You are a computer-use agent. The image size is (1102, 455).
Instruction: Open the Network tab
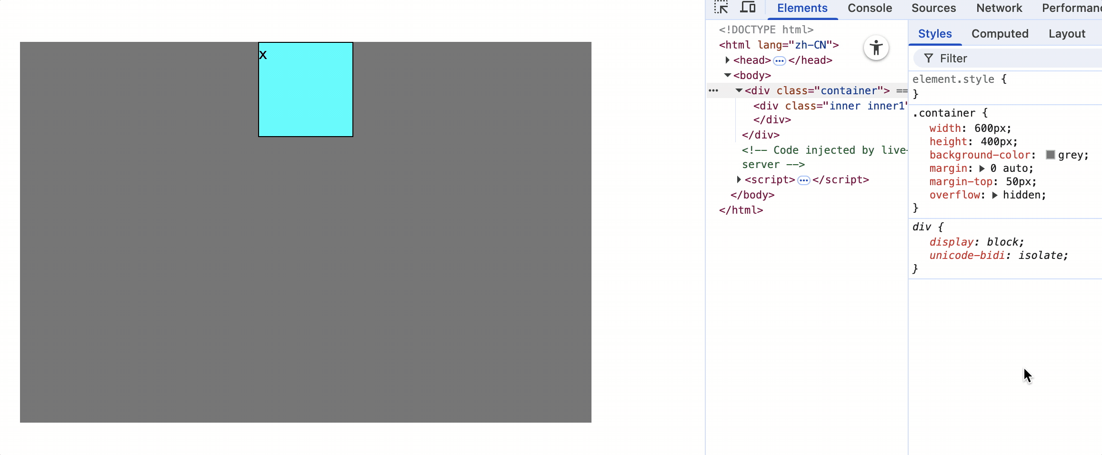999,8
